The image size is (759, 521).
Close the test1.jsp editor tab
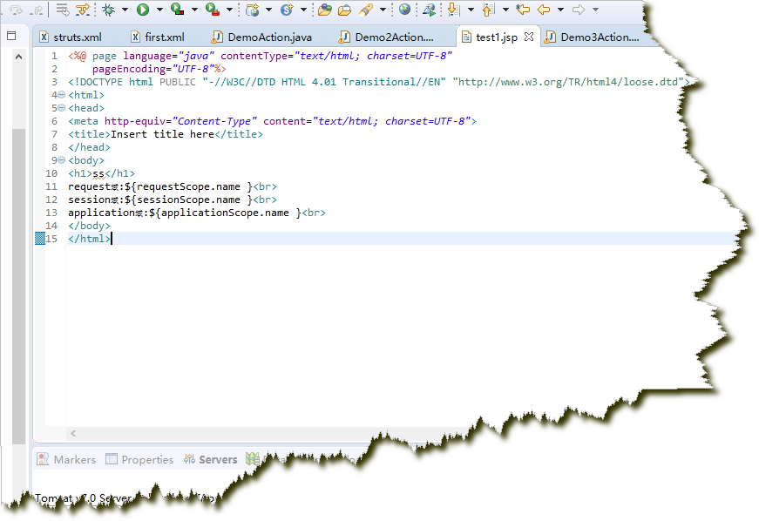(528, 37)
